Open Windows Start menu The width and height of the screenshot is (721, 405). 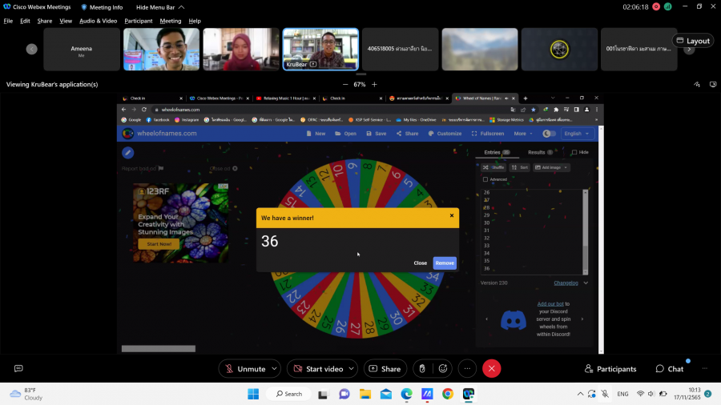click(253, 393)
